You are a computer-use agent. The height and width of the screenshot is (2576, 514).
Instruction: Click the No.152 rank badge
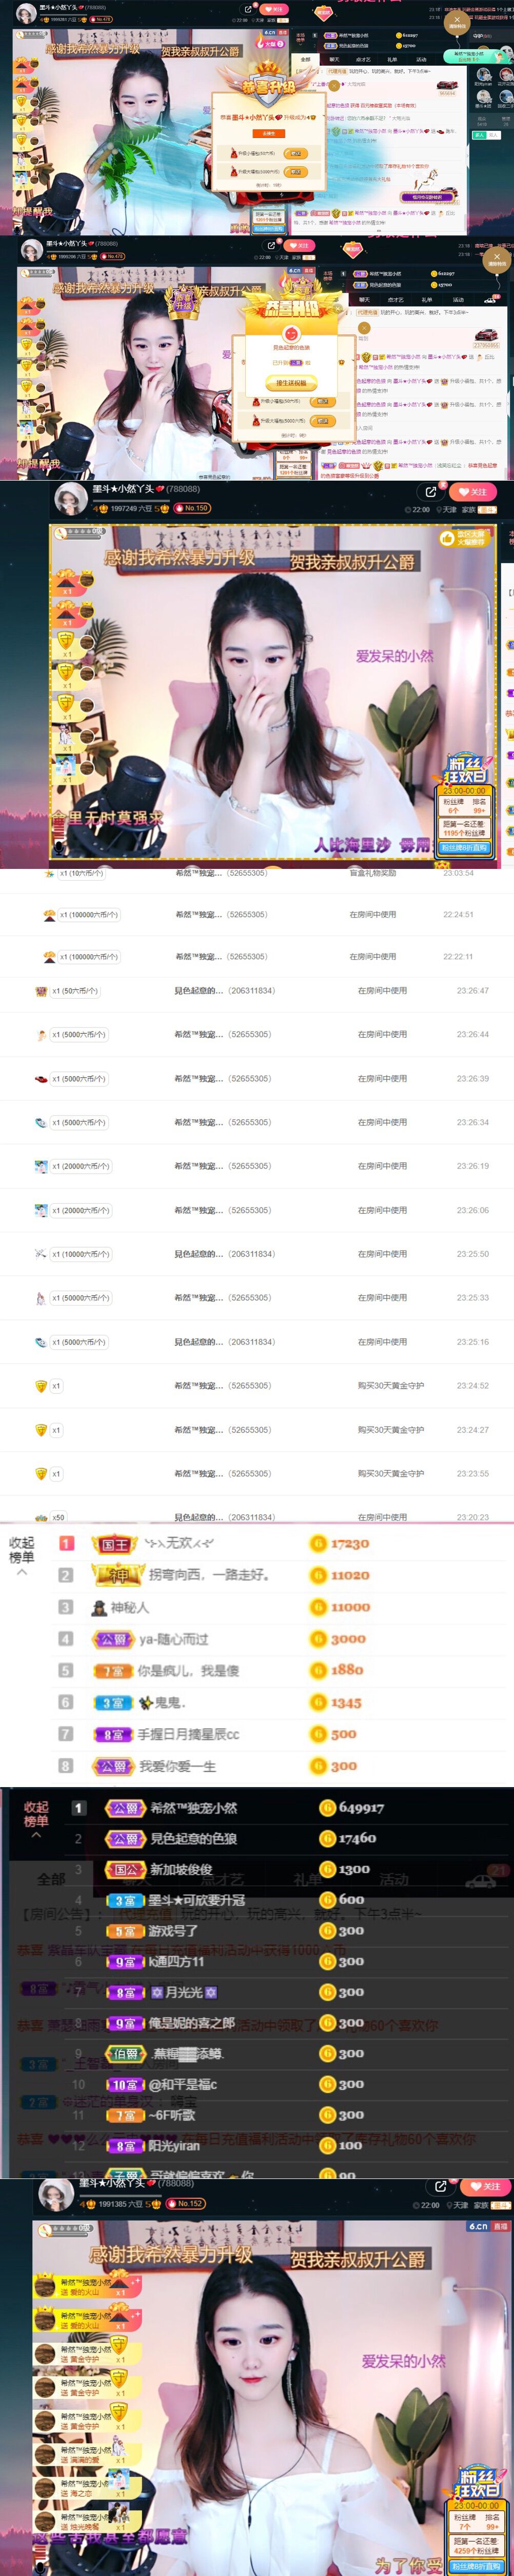click(x=186, y=2203)
